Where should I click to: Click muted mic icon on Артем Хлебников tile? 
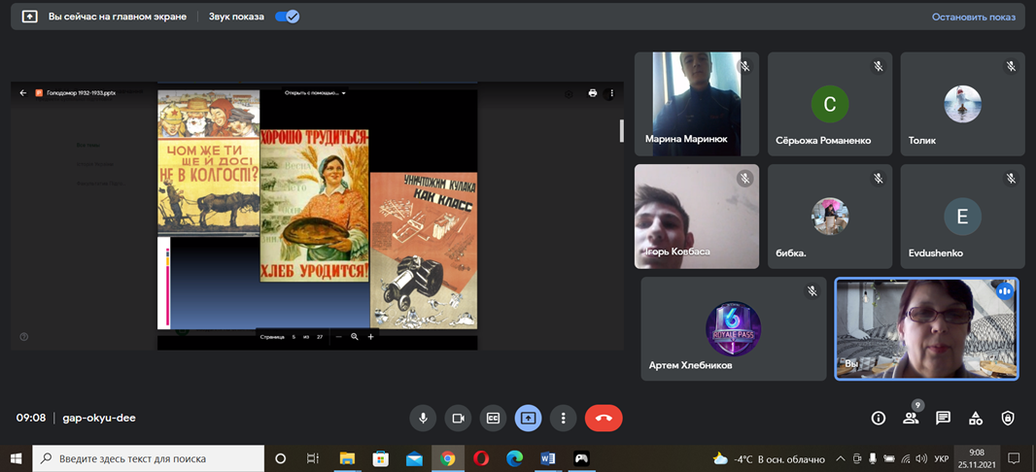tap(812, 291)
